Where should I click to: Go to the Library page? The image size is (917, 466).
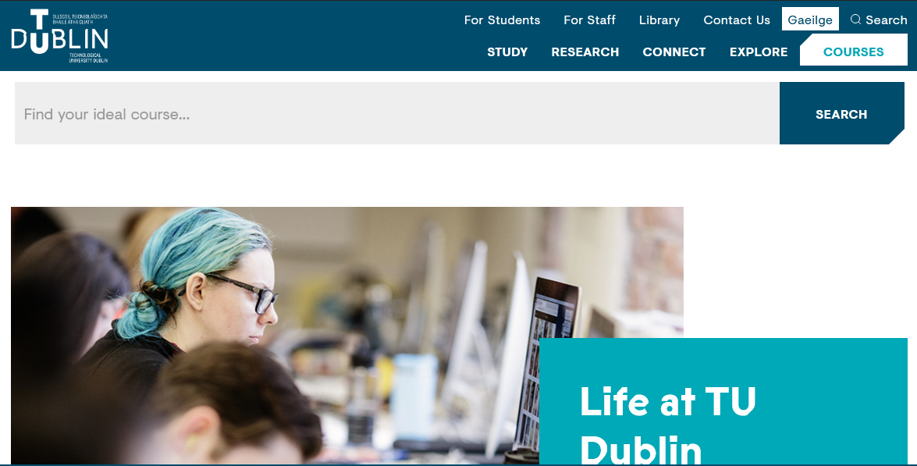coord(659,20)
